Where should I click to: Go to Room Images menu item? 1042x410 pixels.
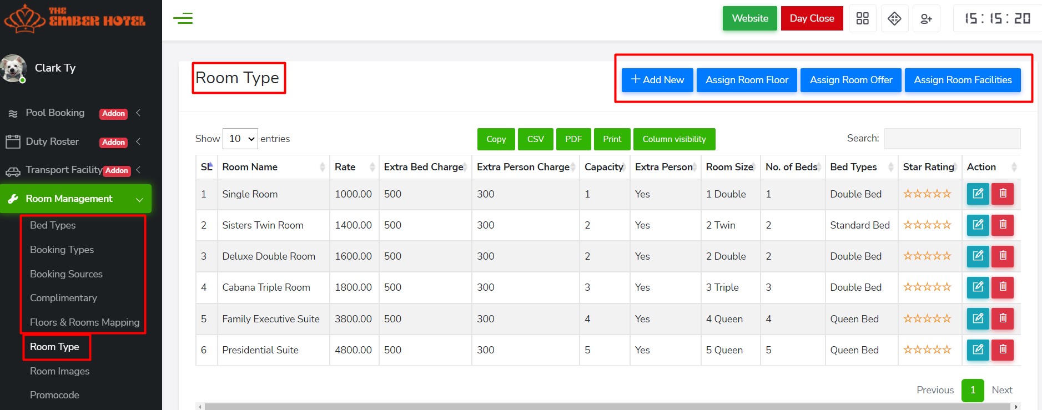pyautogui.click(x=59, y=371)
